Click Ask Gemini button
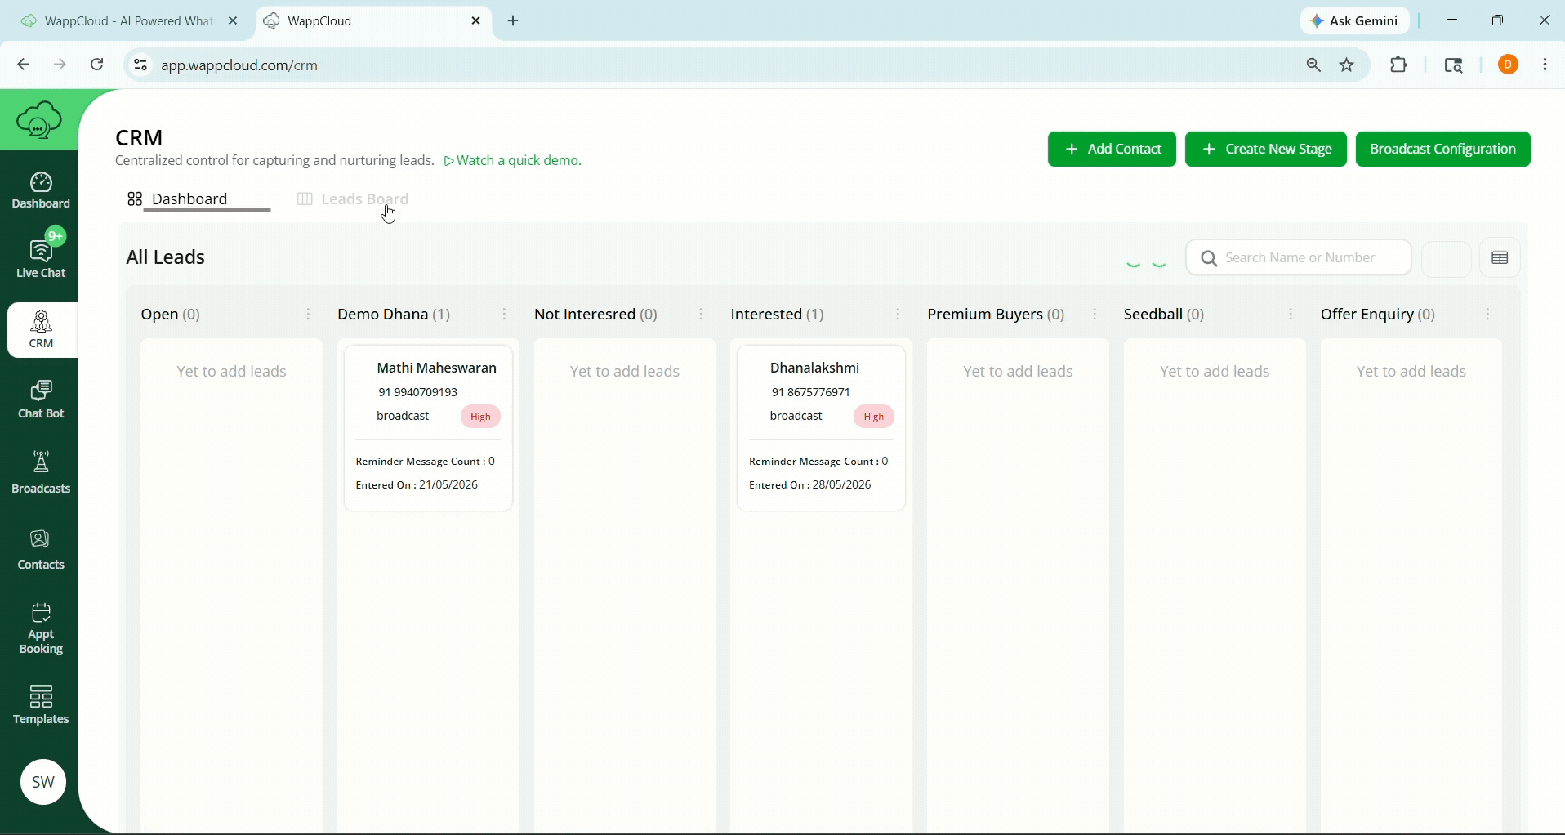1565x835 pixels. [x=1356, y=21]
